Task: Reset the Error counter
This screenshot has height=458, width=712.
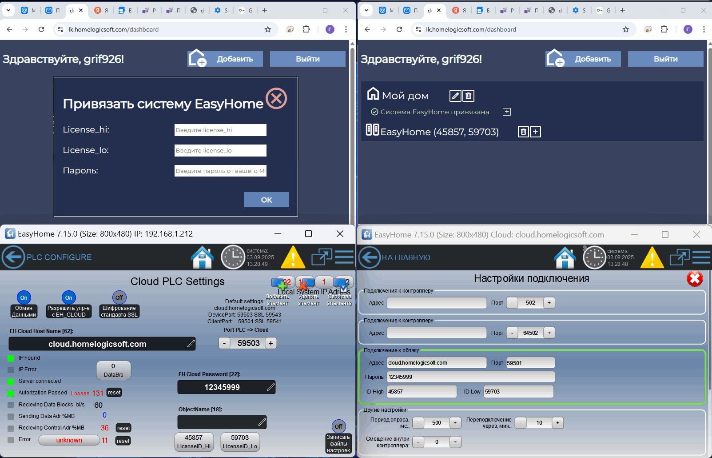Action: (x=123, y=441)
